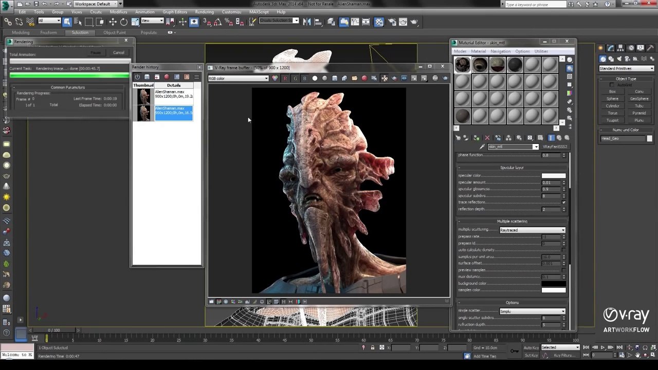
Task: Open the multiple scattering Raytraced dropdown
Action: [x=532, y=230]
